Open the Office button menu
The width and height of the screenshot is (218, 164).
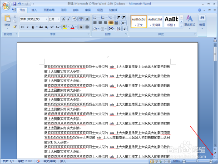click(6, 6)
